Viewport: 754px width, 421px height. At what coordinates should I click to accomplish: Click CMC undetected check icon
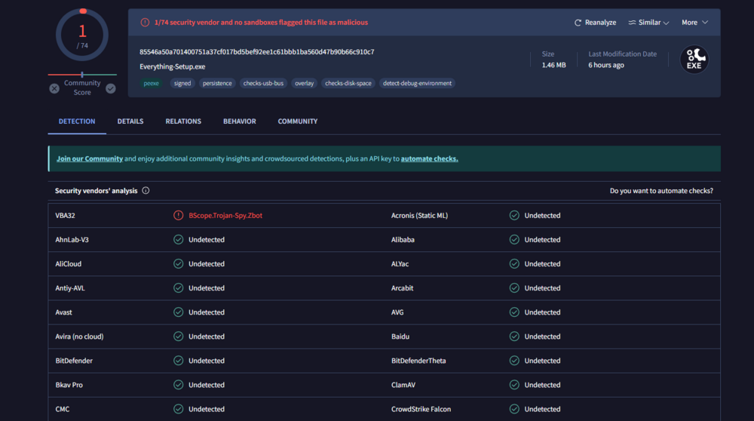click(x=179, y=409)
